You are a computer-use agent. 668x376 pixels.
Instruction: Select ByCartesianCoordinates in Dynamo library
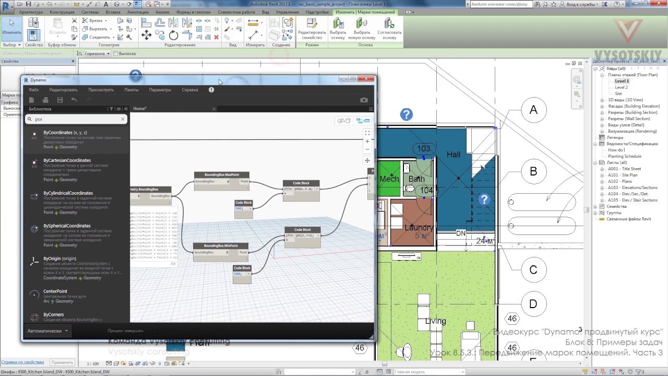point(76,170)
